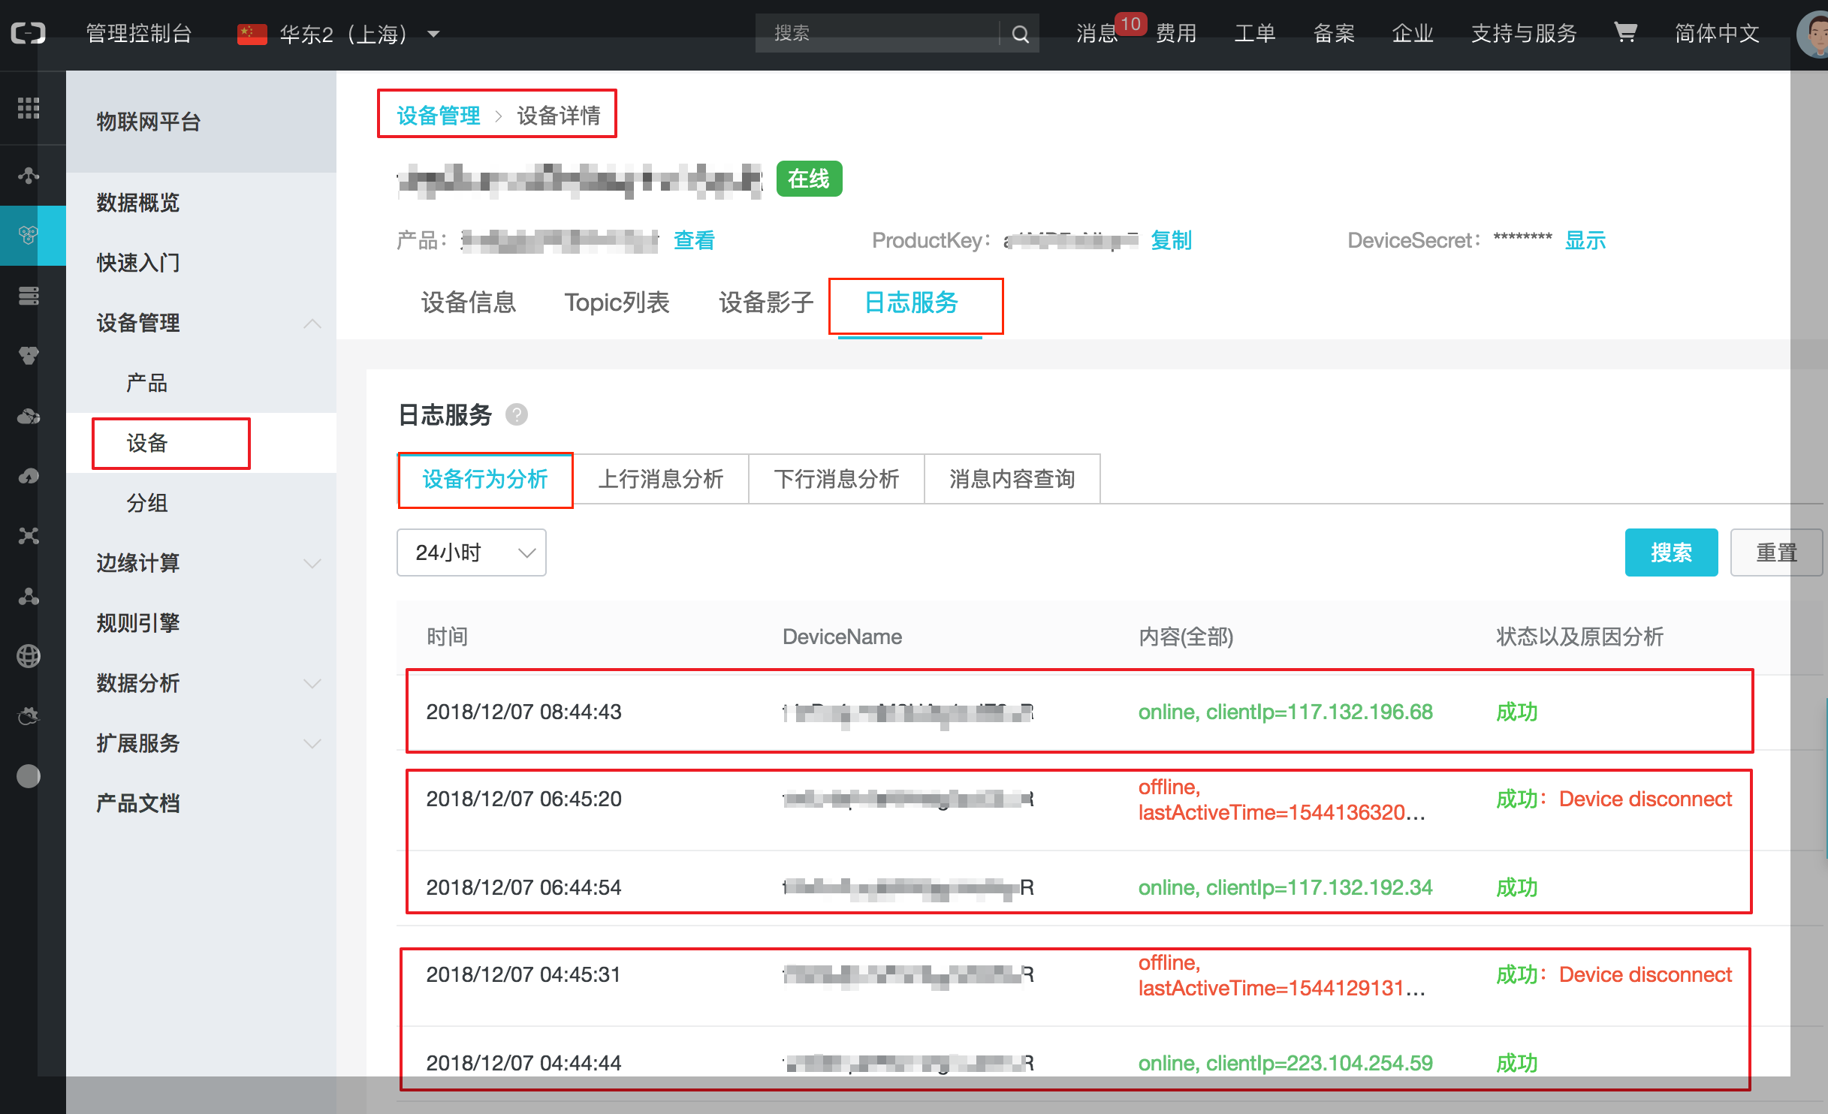The image size is (1828, 1114).
Task: Click 复制 link next to ProductKey
Action: pyautogui.click(x=1171, y=240)
